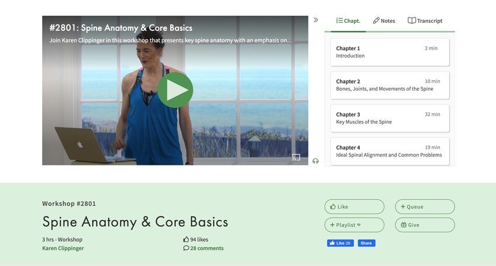The height and width of the screenshot is (266, 496).
Task: Click the headphones audio-only icon
Action: (315, 161)
